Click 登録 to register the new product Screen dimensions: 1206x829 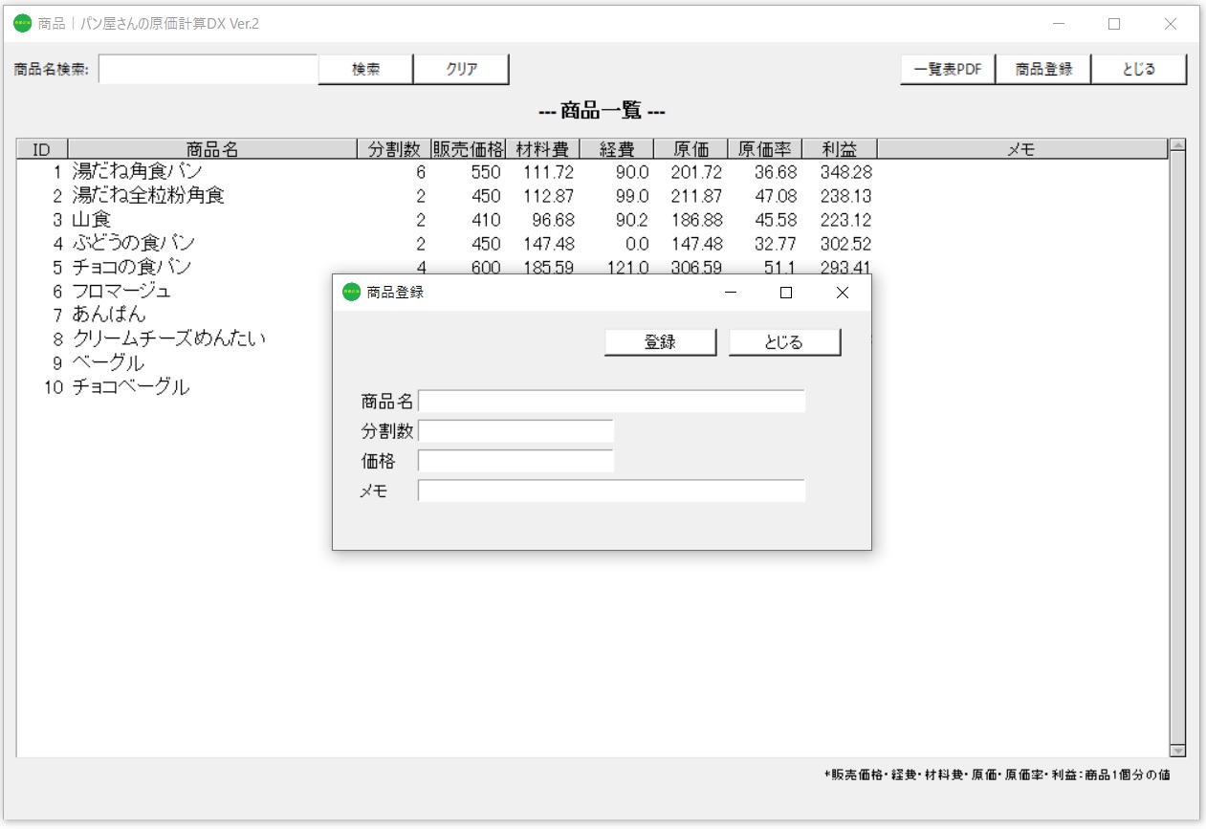point(660,341)
